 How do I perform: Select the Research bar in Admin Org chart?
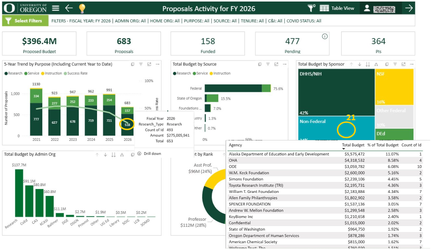(x=19, y=193)
